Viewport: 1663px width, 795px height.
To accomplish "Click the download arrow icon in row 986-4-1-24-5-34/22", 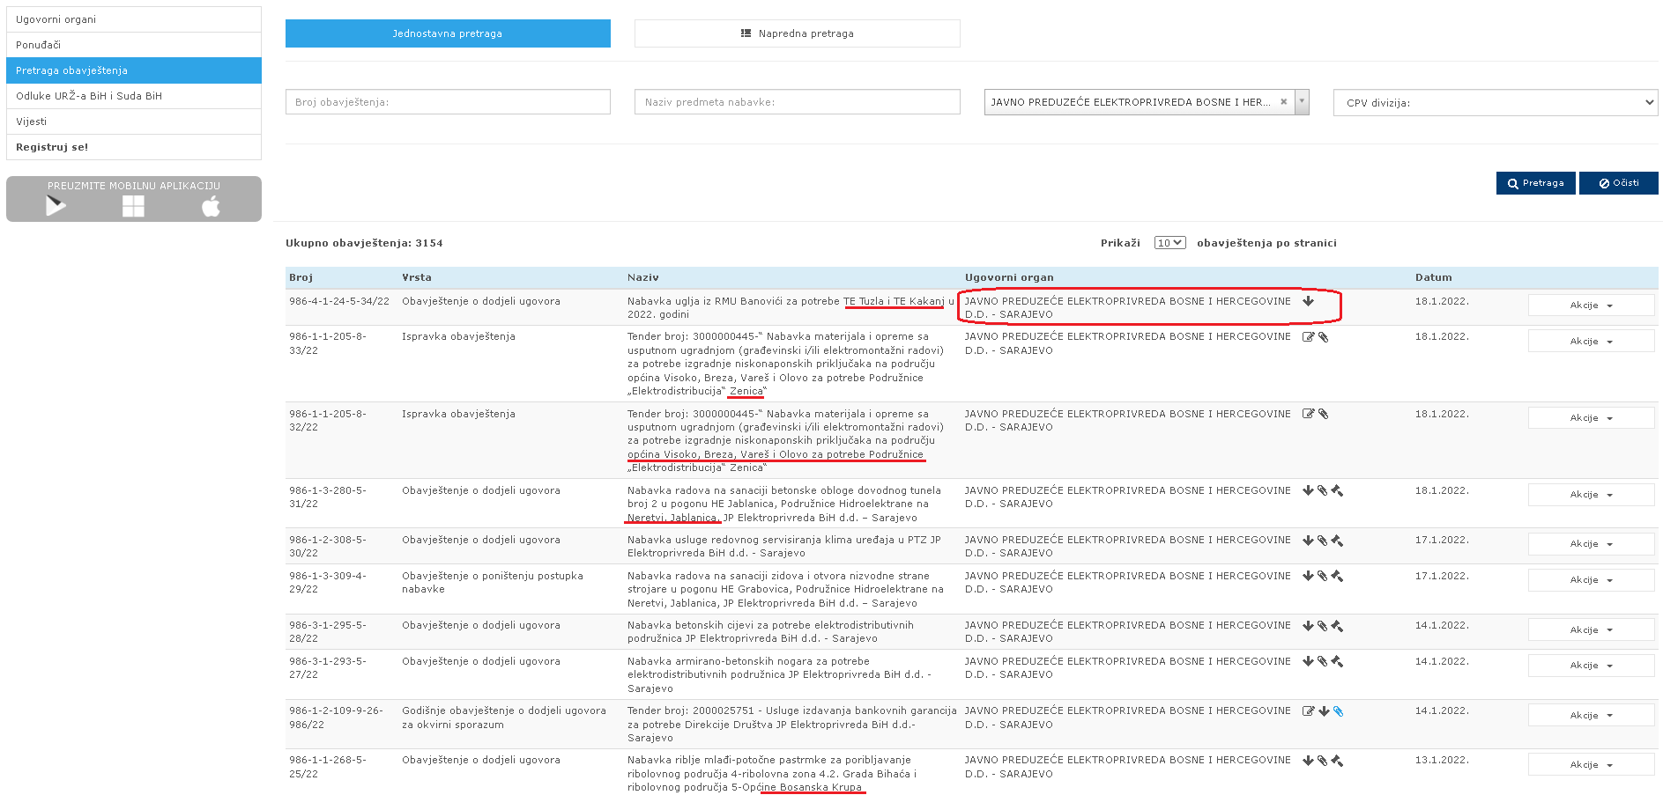I will tap(1309, 301).
